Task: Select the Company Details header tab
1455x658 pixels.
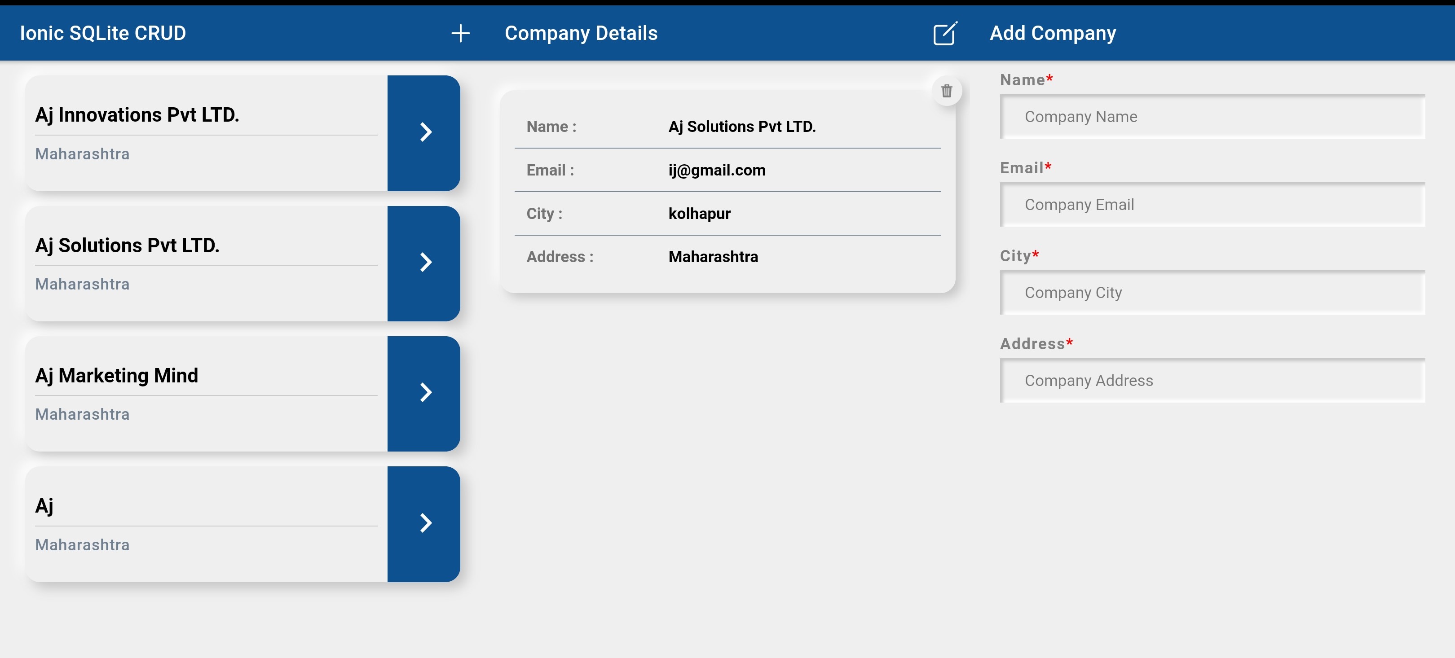Action: click(581, 33)
